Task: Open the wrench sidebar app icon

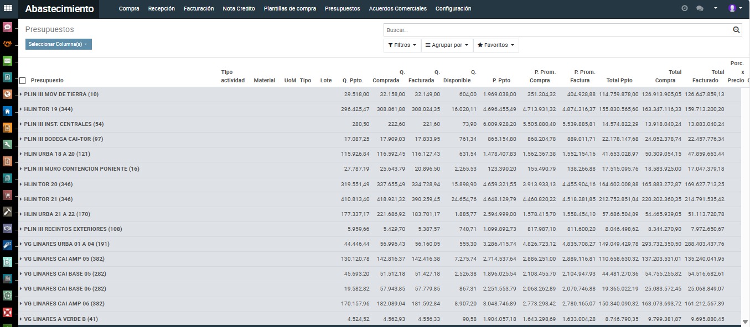Action: tap(8, 144)
